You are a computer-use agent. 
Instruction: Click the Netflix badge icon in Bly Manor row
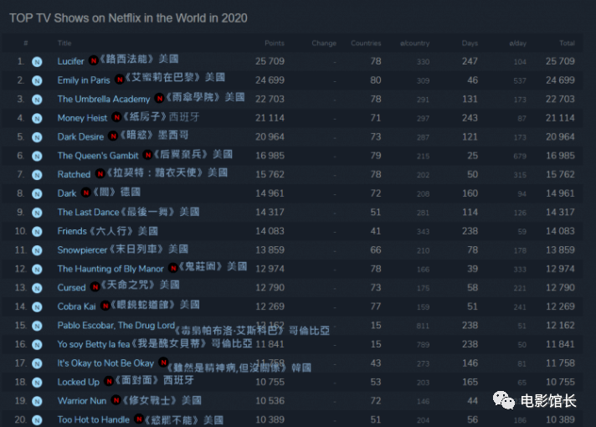pyautogui.click(x=37, y=270)
